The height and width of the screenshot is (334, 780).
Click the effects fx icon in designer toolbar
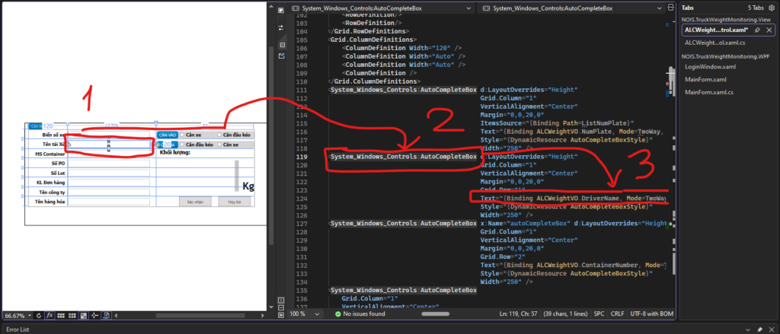click(50, 314)
